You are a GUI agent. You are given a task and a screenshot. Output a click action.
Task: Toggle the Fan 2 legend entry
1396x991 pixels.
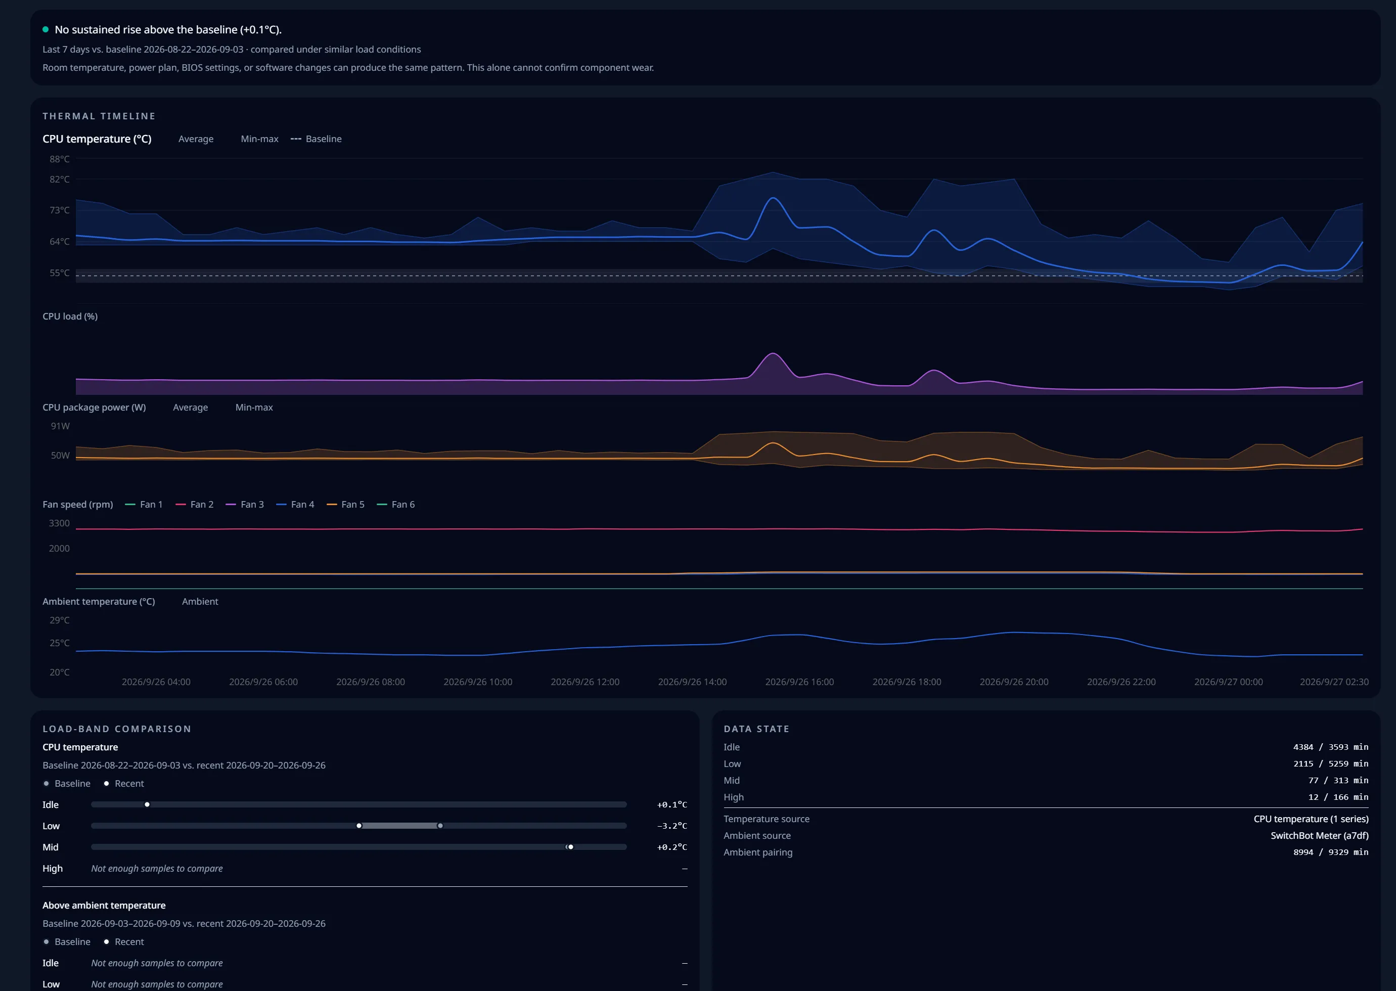[x=195, y=504]
